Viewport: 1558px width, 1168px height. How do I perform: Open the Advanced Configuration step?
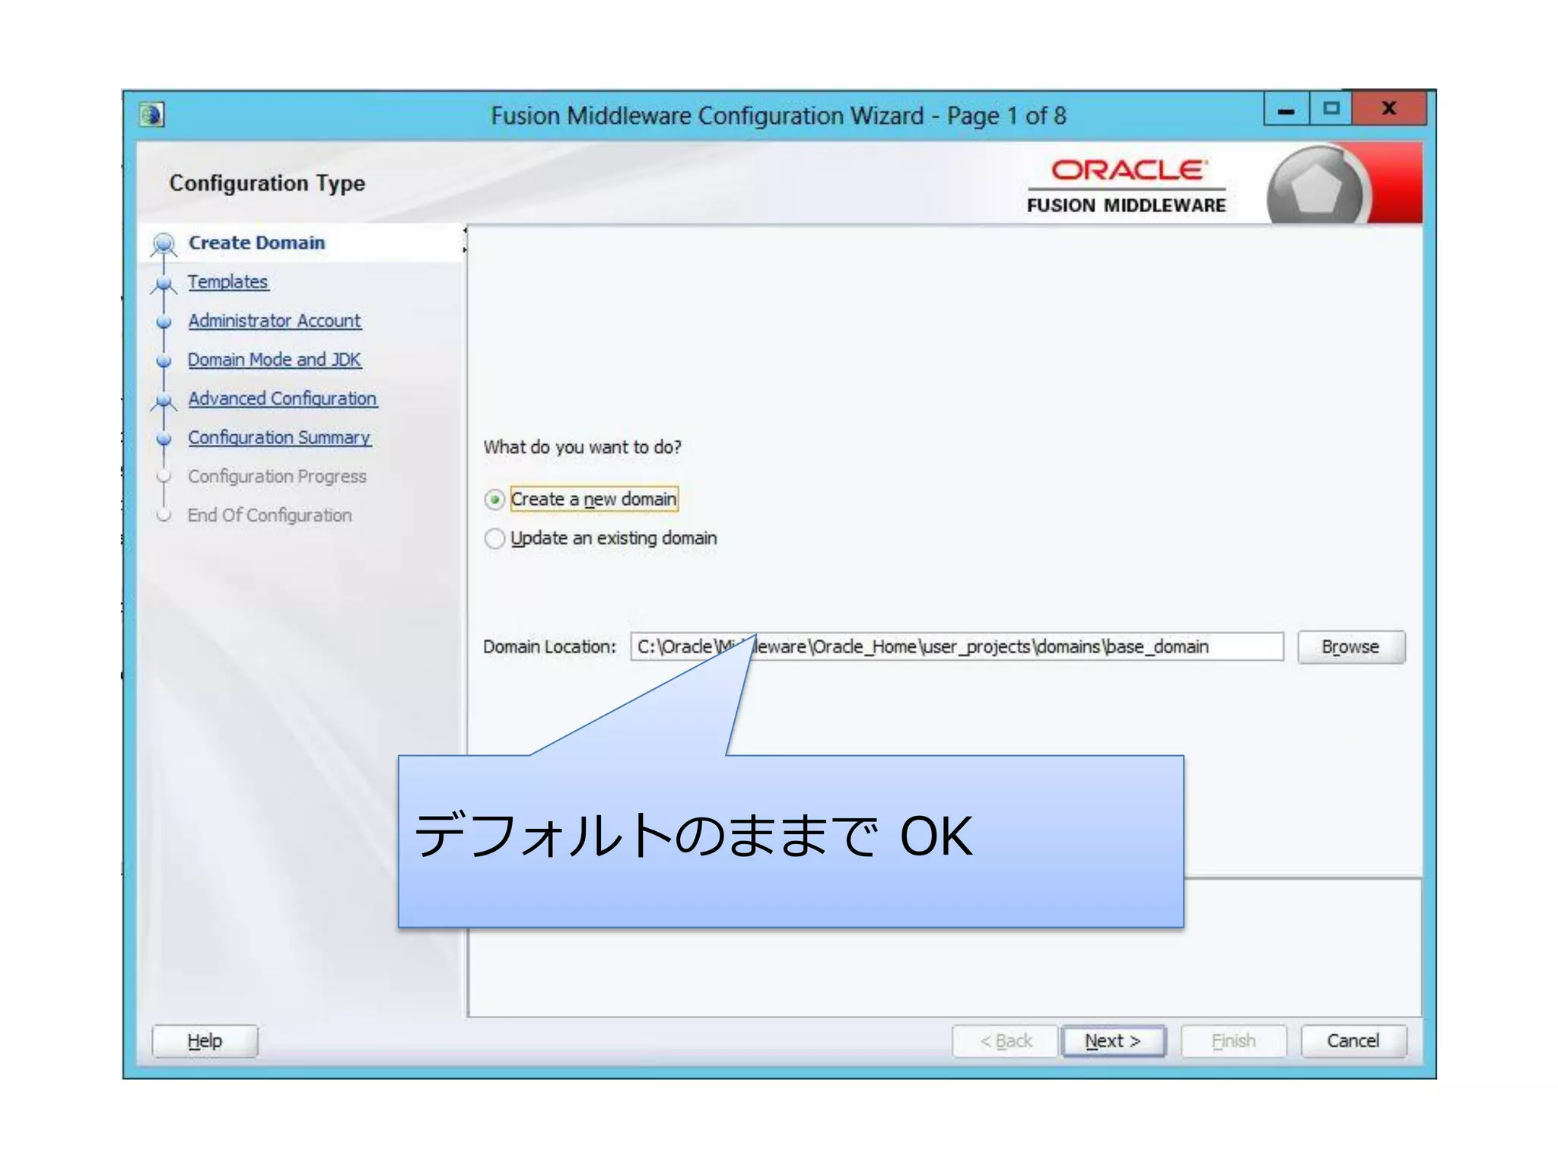282,398
